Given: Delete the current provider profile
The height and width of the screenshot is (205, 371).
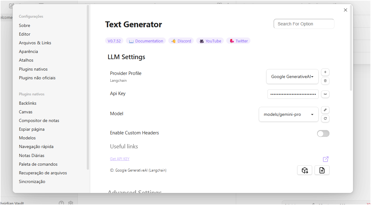Looking at the screenshot, I should click(x=325, y=81).
